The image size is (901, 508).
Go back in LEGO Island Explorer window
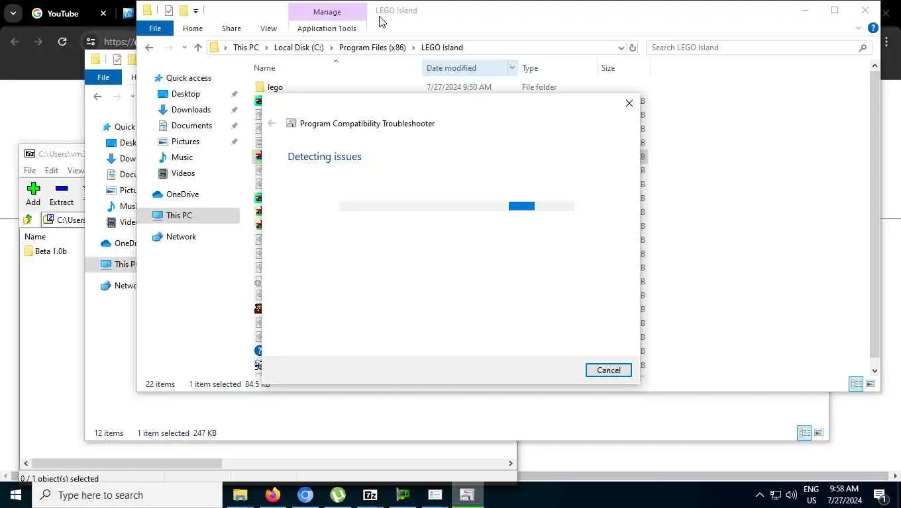point(149,48)
